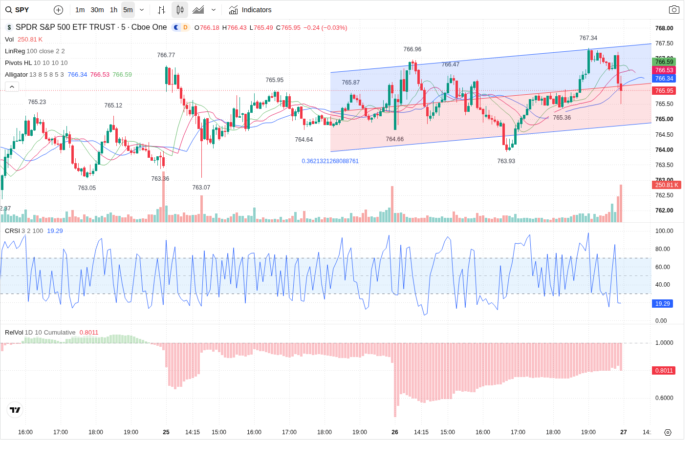Select the area chart style icon

tap(198, 10)
